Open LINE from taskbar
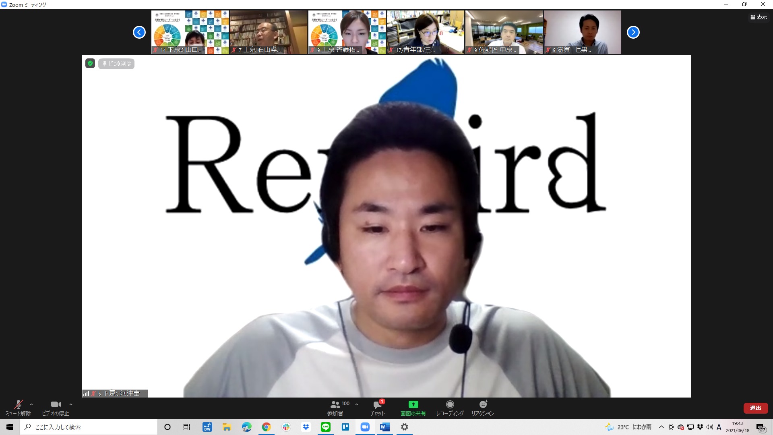 tap(326, 427)
